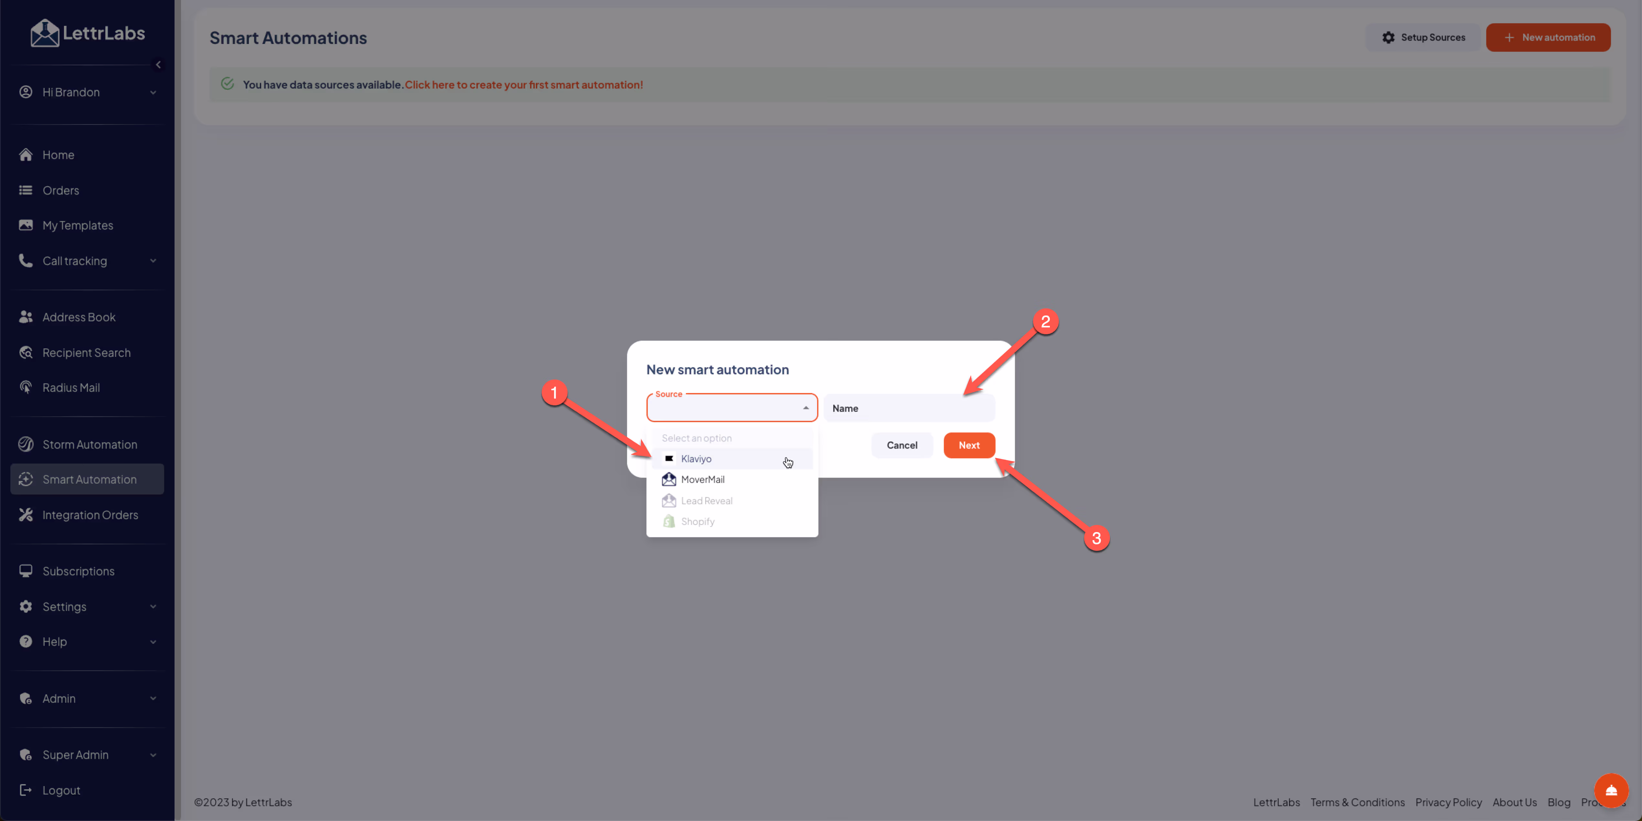Click the New automation button

1548,37
